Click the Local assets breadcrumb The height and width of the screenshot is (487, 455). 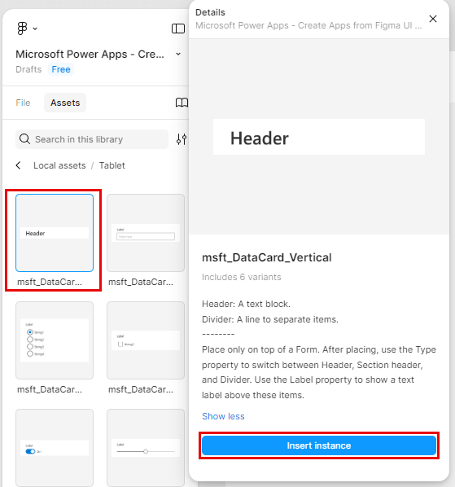tap(59, 165)
